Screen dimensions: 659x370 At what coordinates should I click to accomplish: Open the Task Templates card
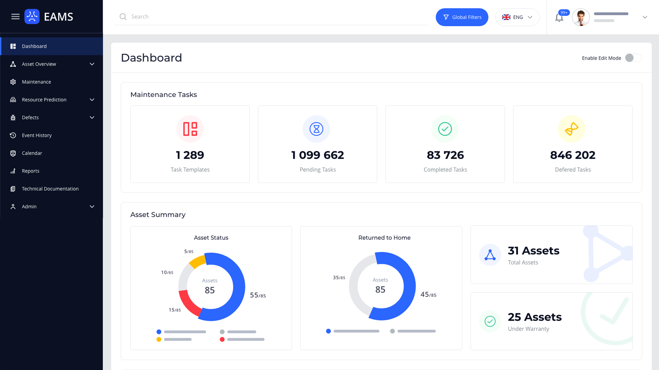pos(190,144)
